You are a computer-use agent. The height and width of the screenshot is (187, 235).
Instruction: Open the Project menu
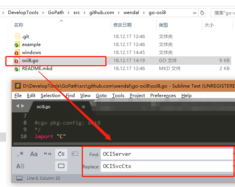pos(137,96)
